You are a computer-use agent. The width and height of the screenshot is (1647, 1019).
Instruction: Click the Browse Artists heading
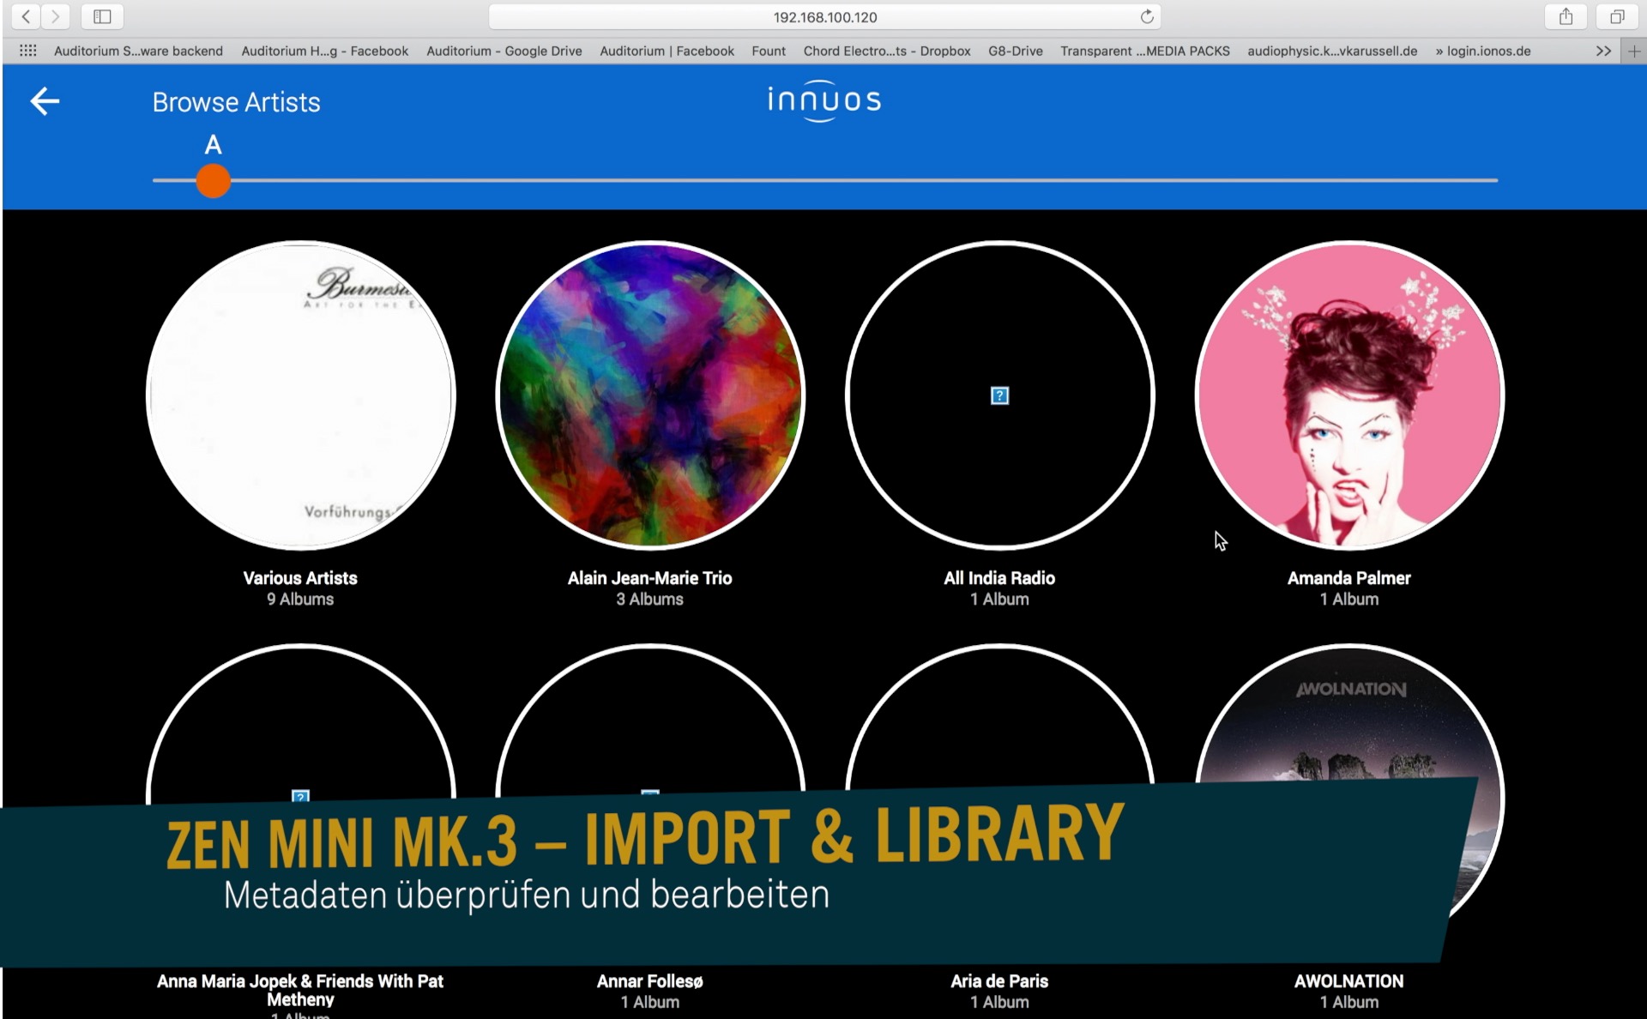[x=236, y=102]
